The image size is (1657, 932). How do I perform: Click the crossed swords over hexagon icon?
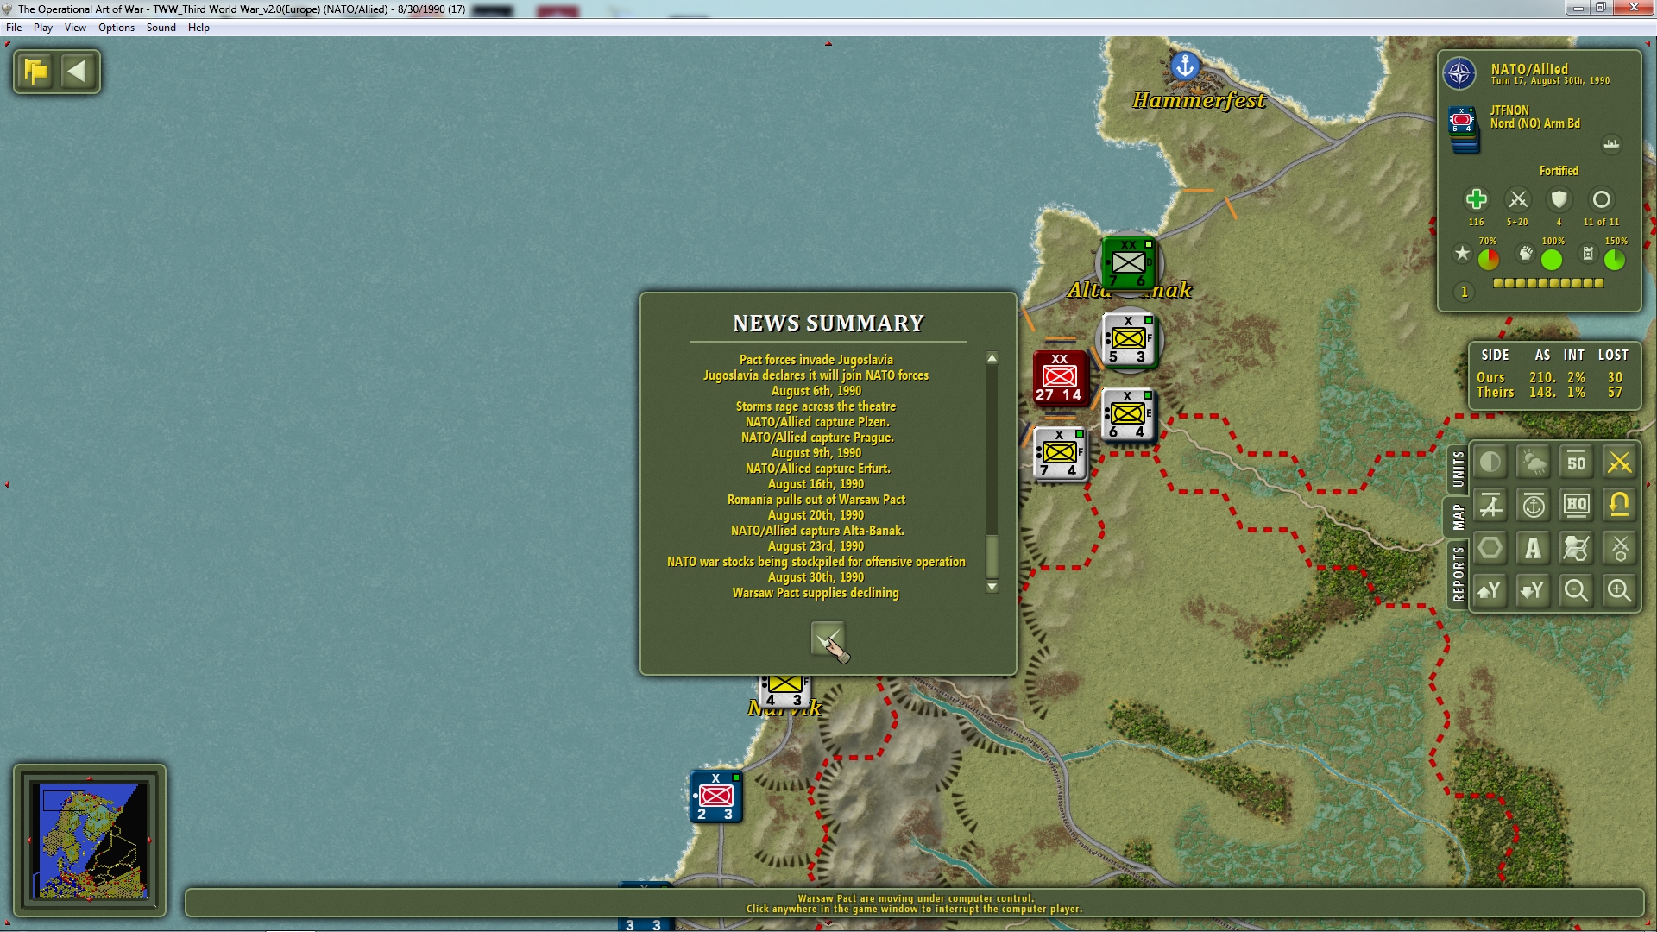[x=1620, y=548]
